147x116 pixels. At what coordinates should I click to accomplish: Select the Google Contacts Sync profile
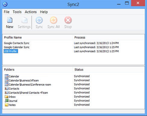(x=17, y=43)
